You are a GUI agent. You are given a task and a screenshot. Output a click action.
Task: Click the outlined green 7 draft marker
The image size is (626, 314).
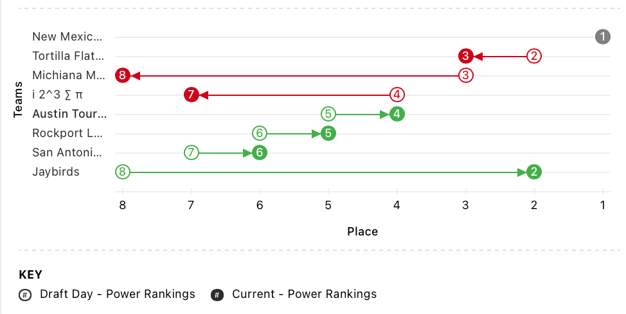coord(191,152)
